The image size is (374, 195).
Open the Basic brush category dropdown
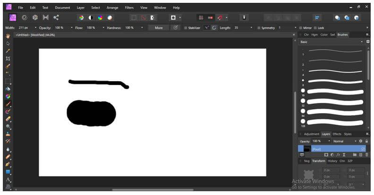click(x=331, y=42)
